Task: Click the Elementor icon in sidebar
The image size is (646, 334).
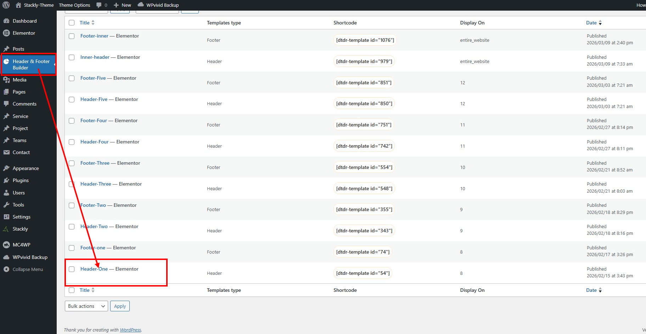Action: click(x=6, y=33)
